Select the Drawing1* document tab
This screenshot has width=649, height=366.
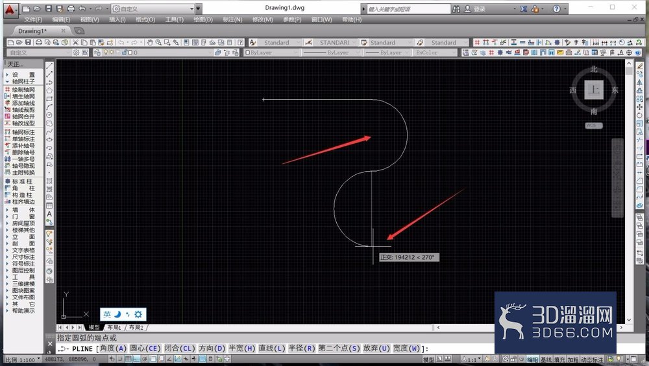click(x=32, y=31)
